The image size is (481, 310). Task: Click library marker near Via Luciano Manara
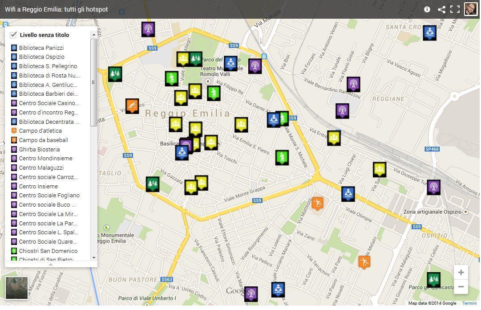click(278, 290)
